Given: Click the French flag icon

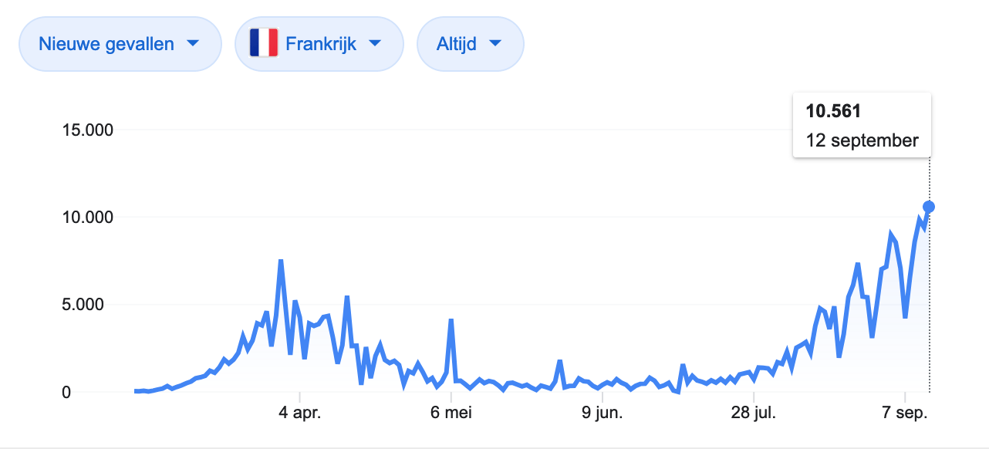Looking at the screenshot, I should (x=264, y=44).
